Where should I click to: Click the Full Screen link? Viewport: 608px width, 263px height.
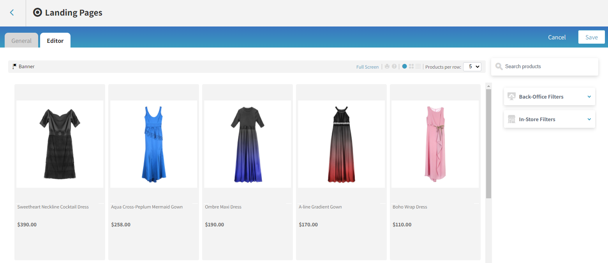[x=367, y=67]
